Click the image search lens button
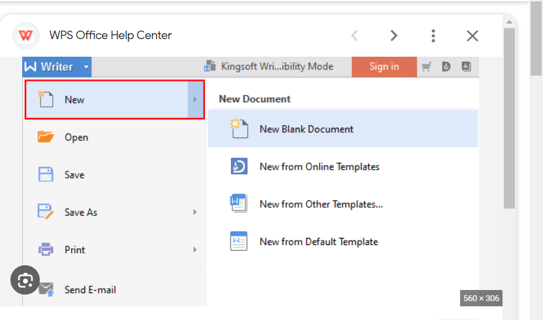Image resolution: width=543 pixels, height=320 pixels. (x=25, y=280)
